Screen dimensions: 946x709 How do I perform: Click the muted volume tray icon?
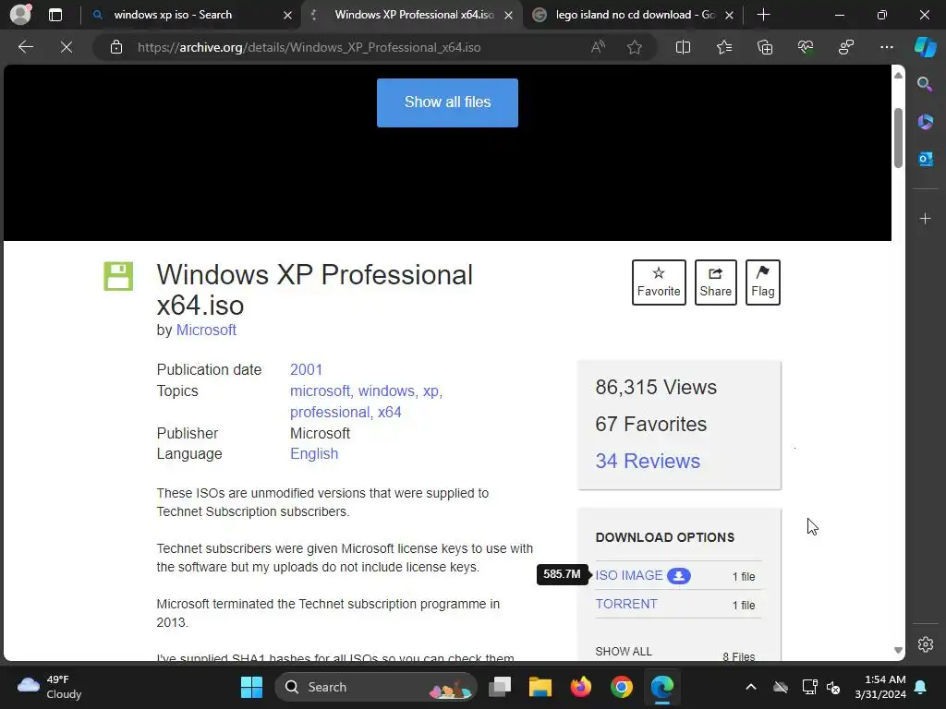pyautogui.click(x=833, y=687)
